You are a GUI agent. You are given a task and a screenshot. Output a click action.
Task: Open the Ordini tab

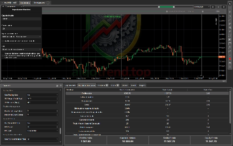[115, 85]
